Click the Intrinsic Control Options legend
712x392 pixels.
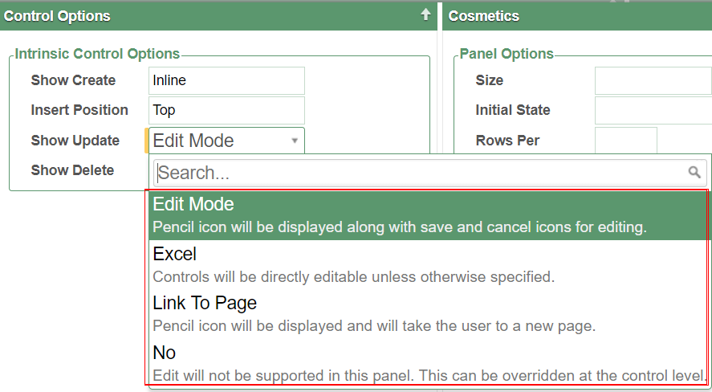click(x=97, y=54)
